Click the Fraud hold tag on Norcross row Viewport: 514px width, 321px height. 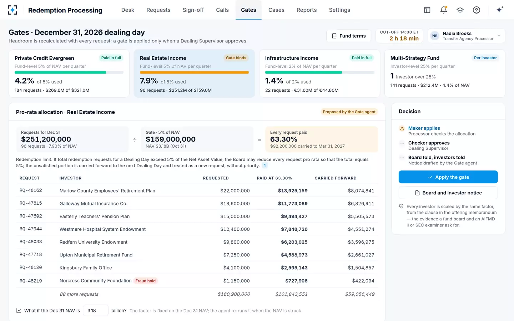146,281
